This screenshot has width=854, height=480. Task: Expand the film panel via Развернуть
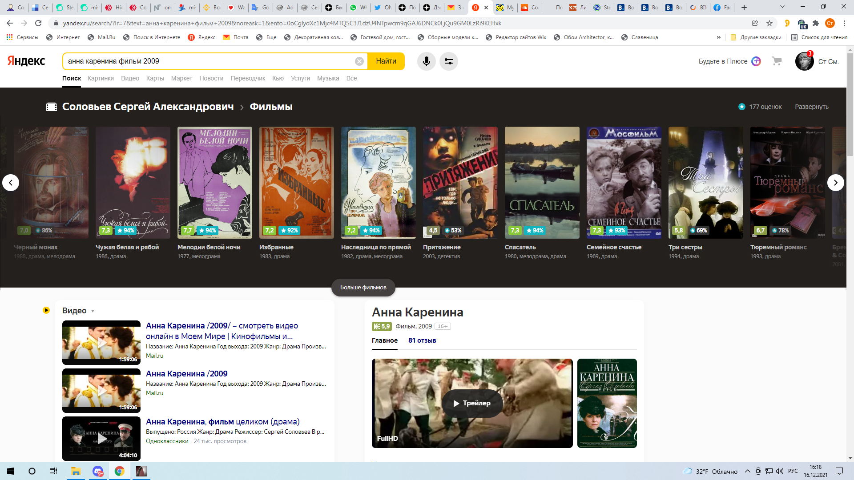click(811, 107)
